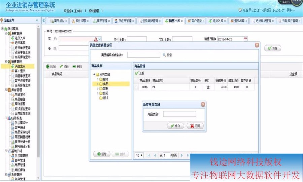Close the 销售出库商品选择 dialog
This screenshot has height=182, width=303.
coord(257,45)
